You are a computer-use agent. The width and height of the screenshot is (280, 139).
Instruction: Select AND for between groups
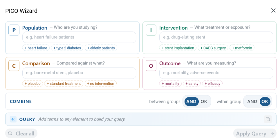click(192, 101)
